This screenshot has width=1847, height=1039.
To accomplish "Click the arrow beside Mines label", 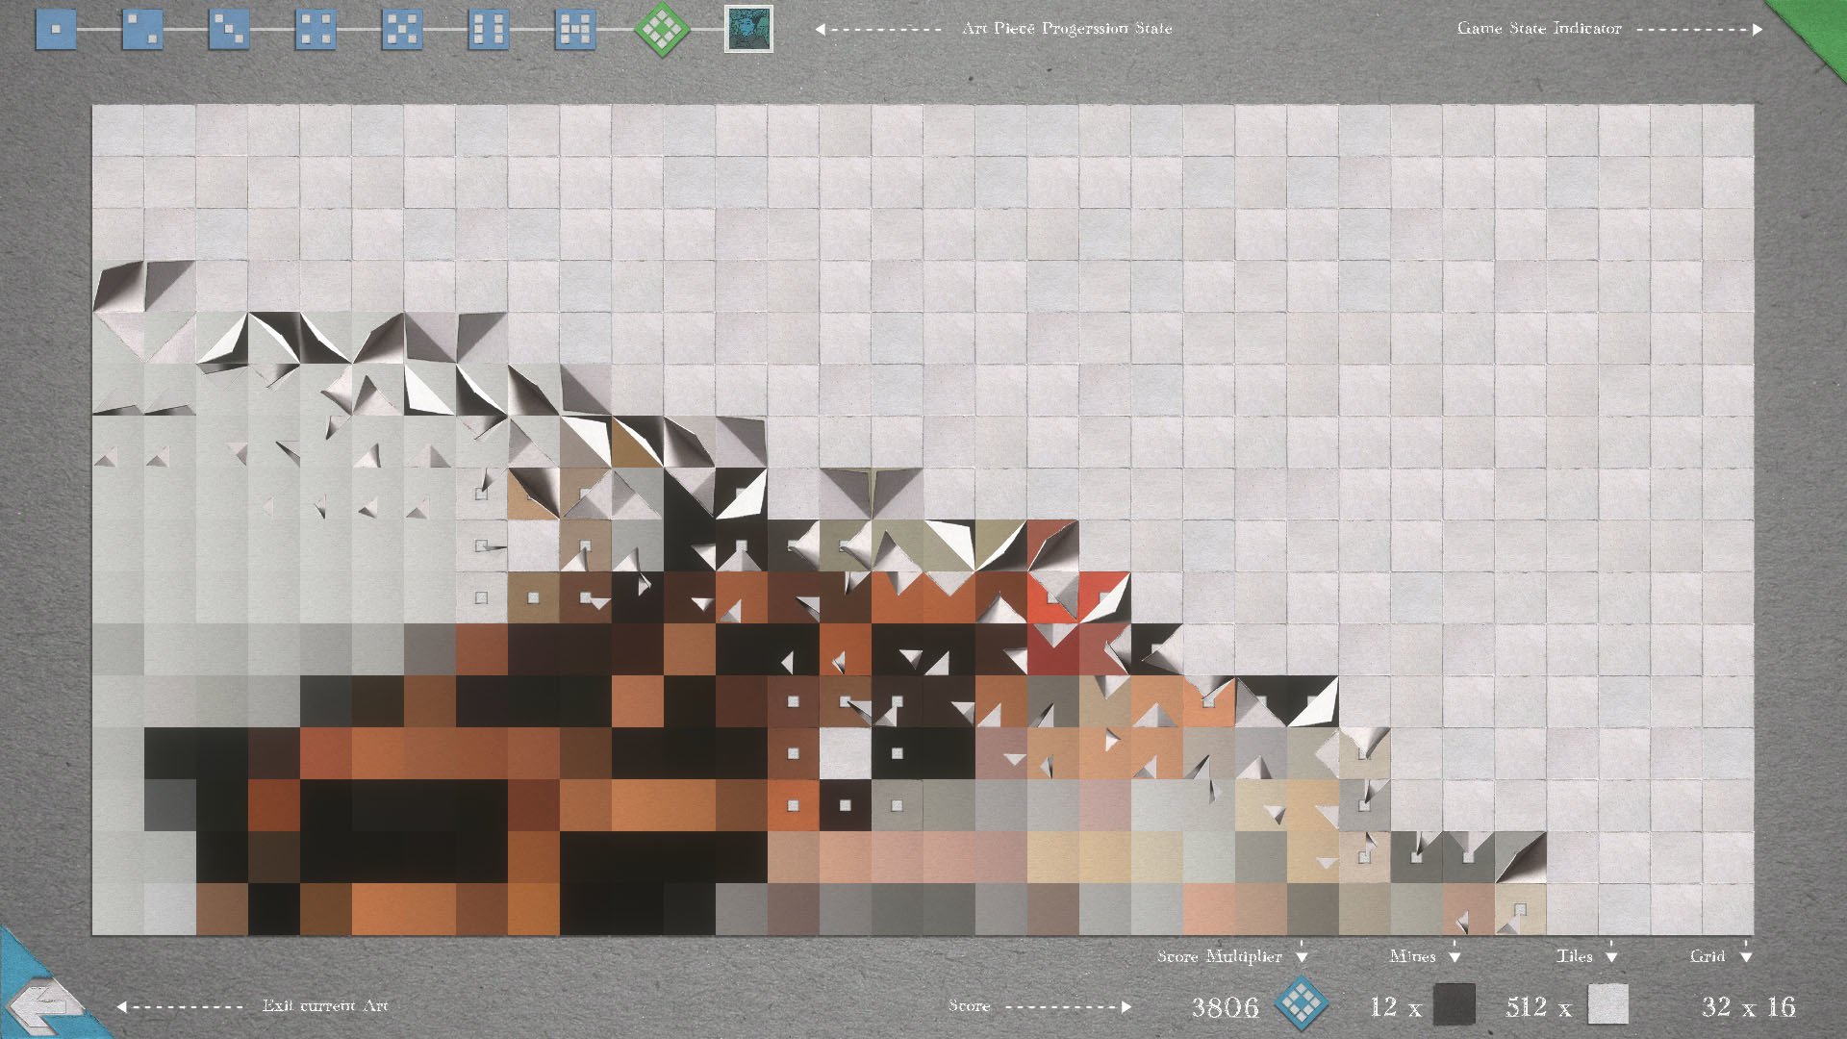I will (1455, 957).
